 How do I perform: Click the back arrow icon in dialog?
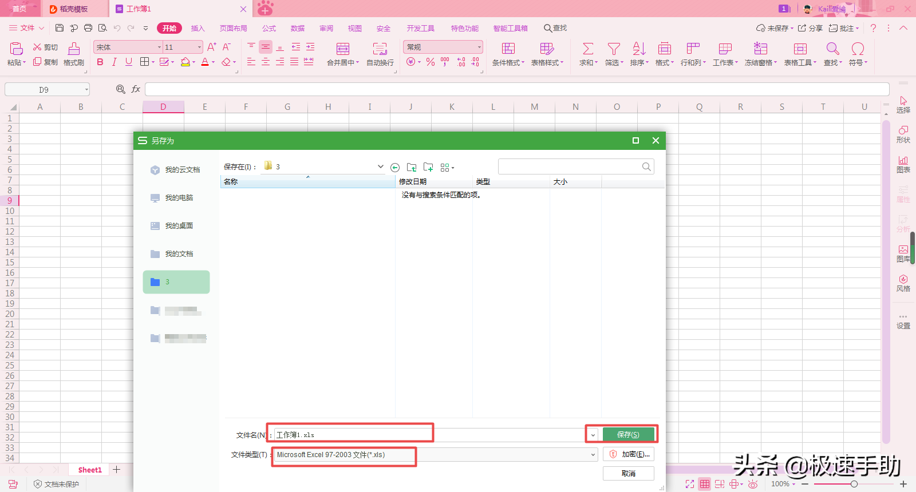tap(395, 168)
